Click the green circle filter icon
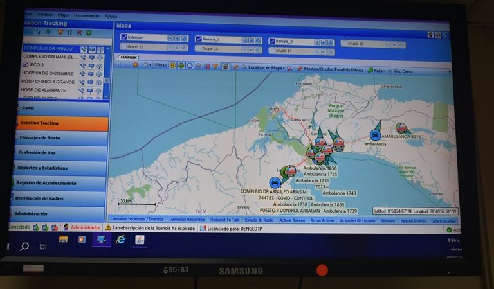Screen dimensions: 494x289 click(x=181, y=66)
